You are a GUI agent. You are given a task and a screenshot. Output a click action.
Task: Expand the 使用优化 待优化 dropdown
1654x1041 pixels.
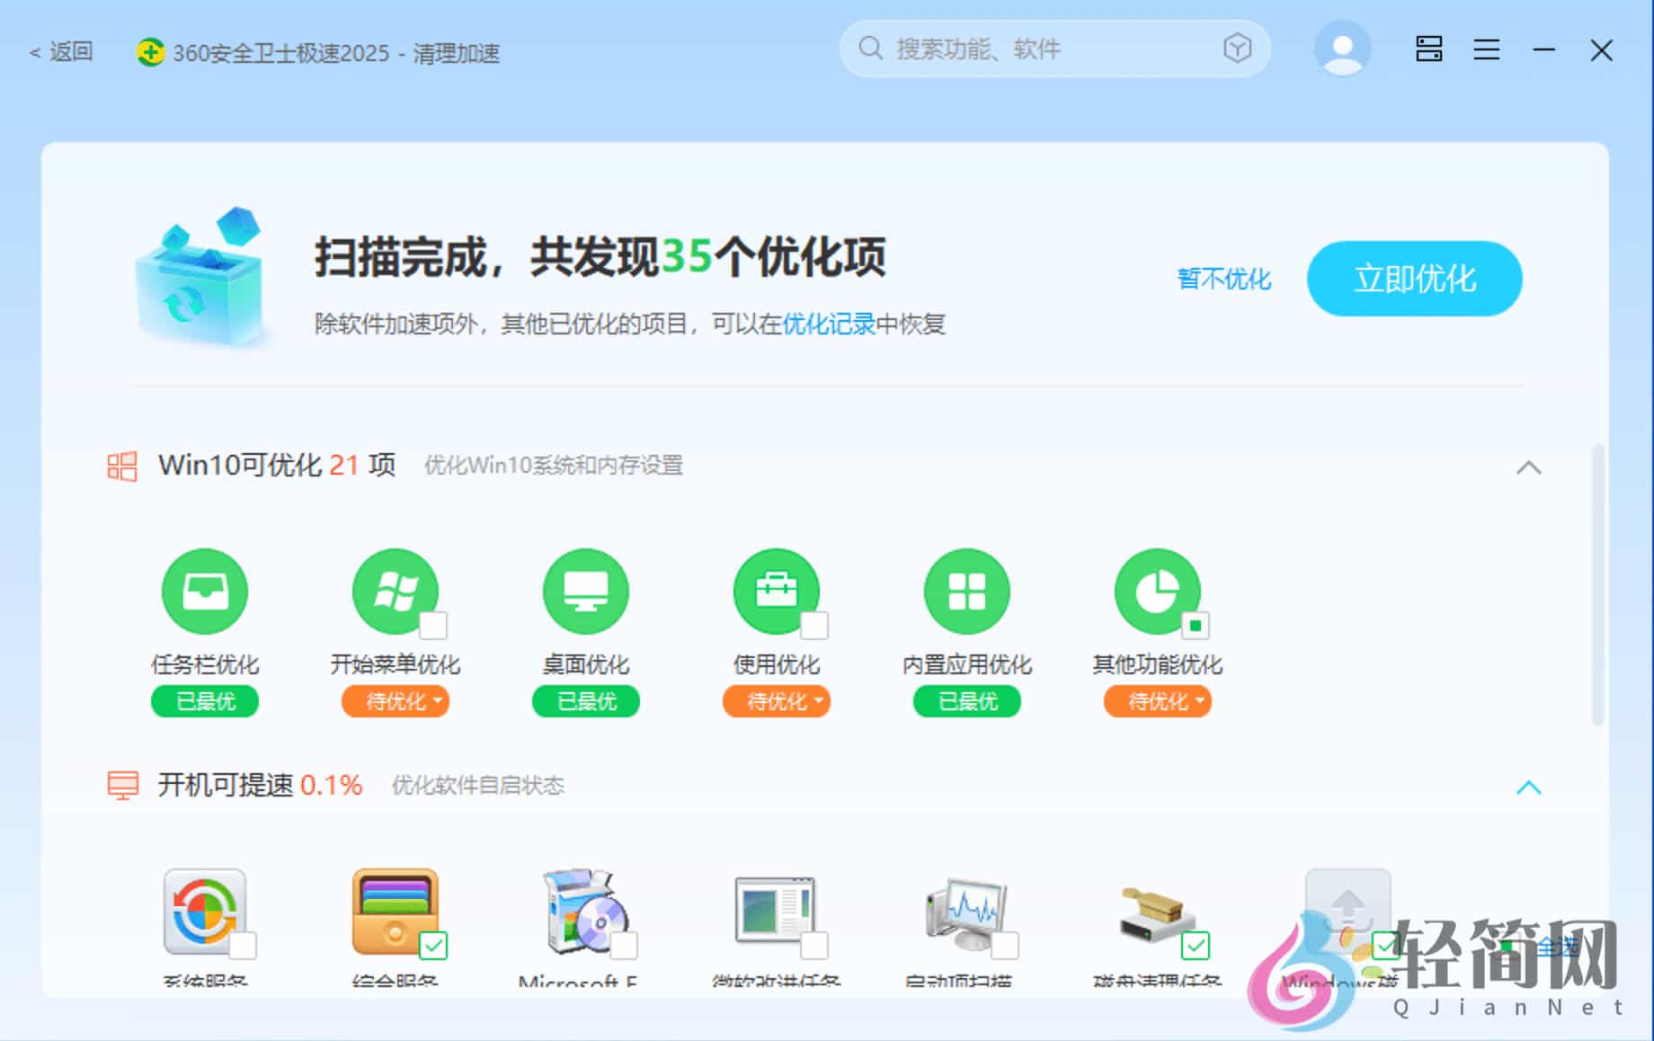point(817,701)
